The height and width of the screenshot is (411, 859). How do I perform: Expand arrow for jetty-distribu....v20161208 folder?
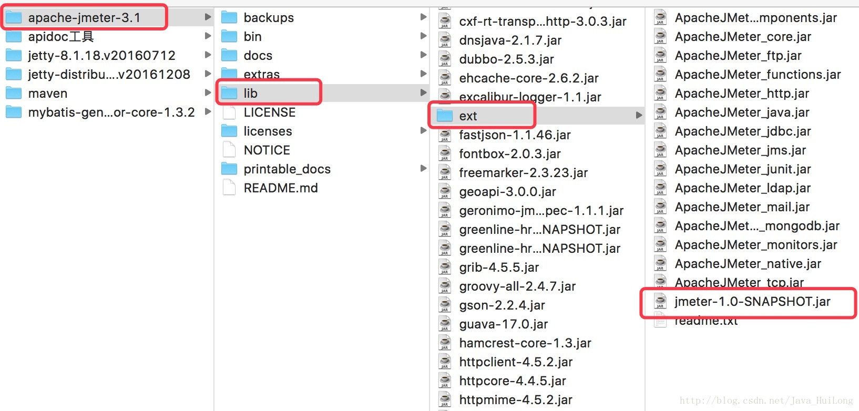click(208, 74)
